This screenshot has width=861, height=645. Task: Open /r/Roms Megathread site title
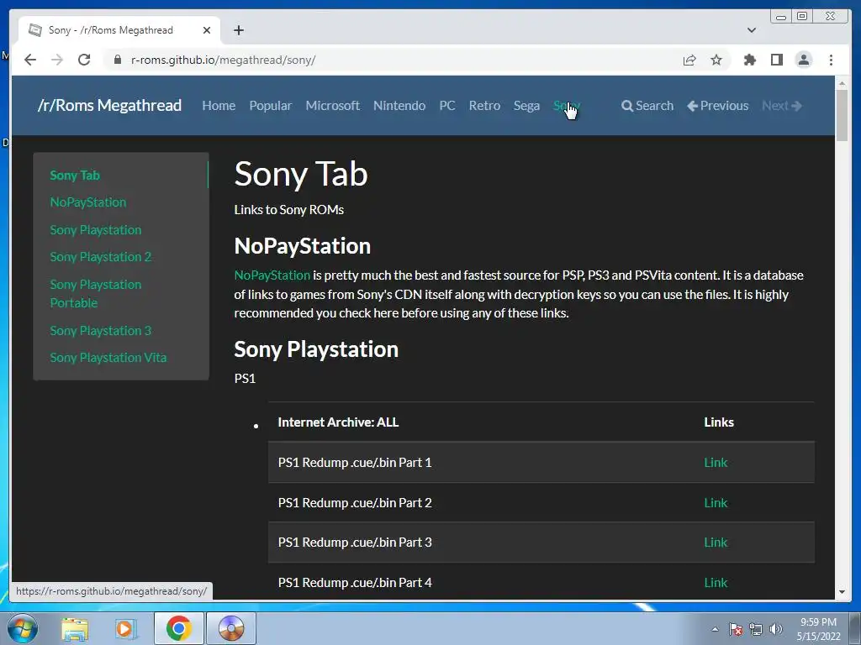coord(109,105)
